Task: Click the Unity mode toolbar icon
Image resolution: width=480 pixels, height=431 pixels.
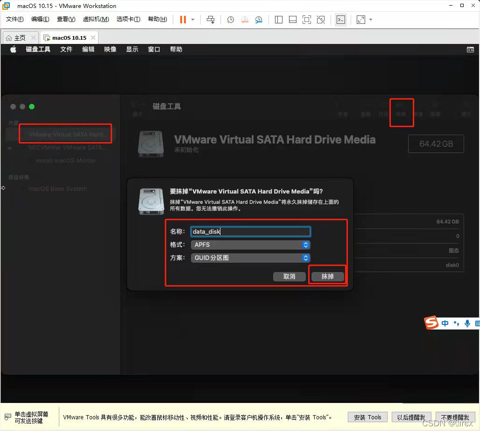Action: pos(321,20)
